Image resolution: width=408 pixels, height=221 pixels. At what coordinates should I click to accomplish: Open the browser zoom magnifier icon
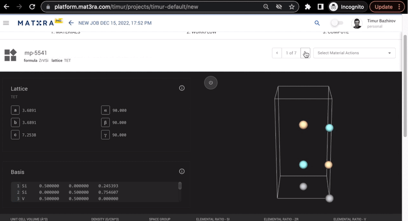click(x=266, y=7)
